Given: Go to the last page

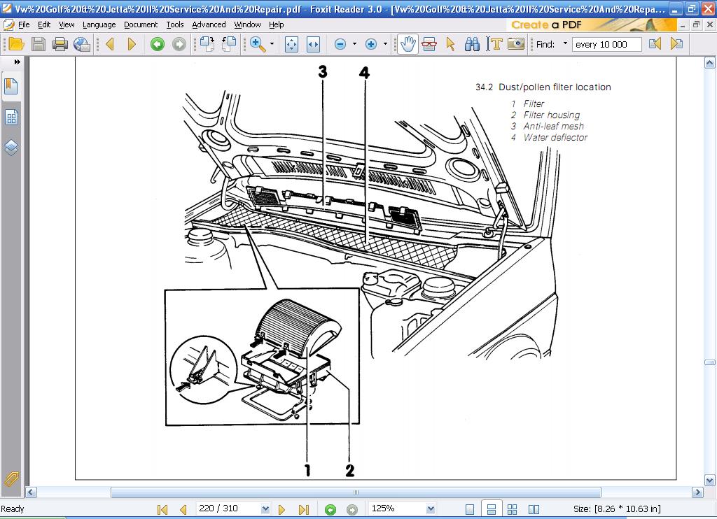Looking at the screenshot, I should pos(303,509).
